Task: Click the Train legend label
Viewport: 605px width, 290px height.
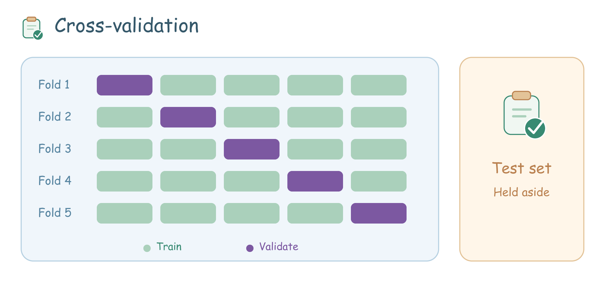Action: click(x=169, y=247)
